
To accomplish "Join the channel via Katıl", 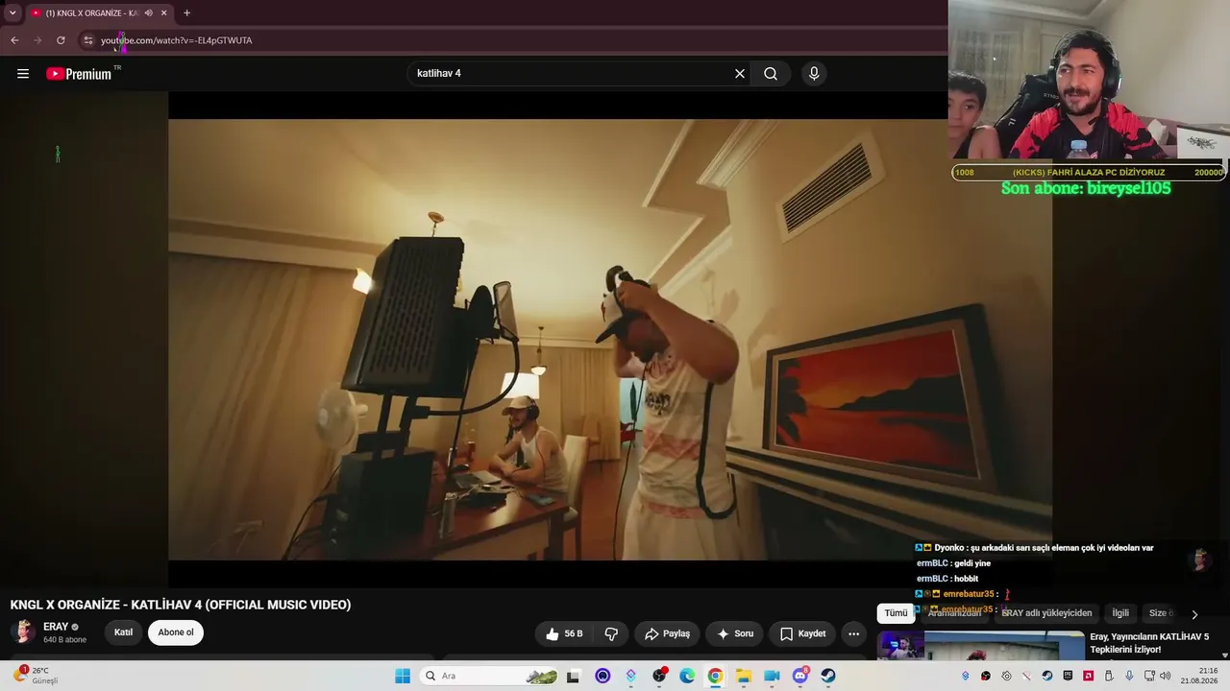I will [x=124, y=632].
